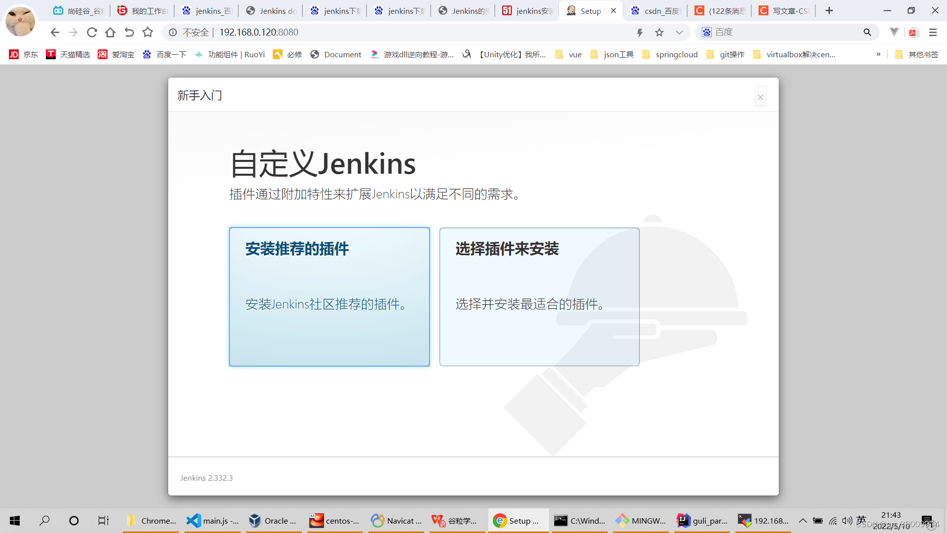Select 安装推荐的插件 to install recommended plugins

pos(329,296)
